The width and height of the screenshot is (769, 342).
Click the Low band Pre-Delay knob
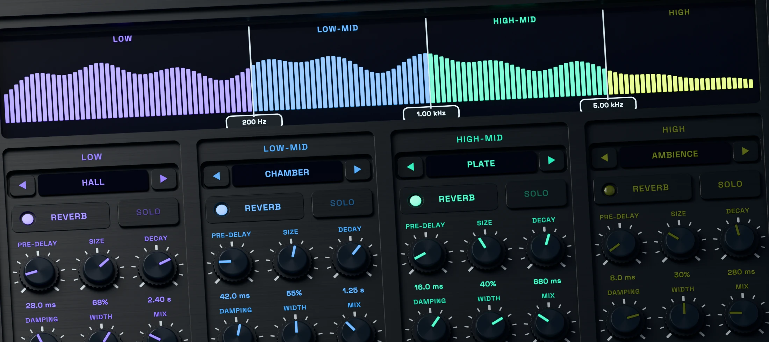pos(39,272)
